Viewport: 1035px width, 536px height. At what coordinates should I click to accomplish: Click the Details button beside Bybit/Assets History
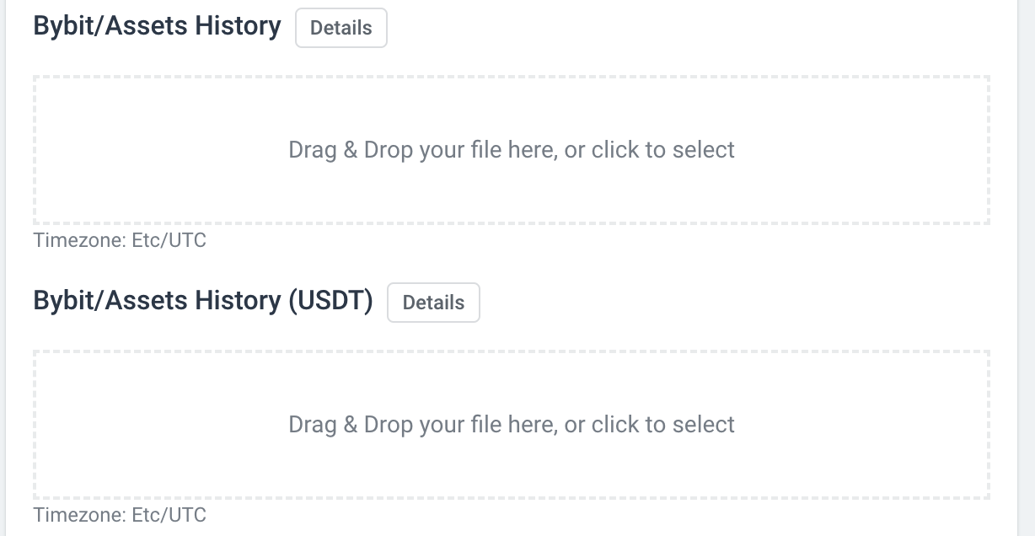tap(341, 27)
